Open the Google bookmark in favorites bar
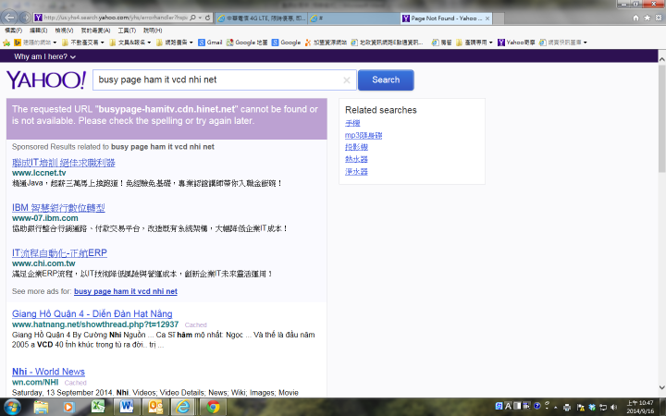Image resolution: width=666 pixels, height=416 pixels. pos(286,43)
